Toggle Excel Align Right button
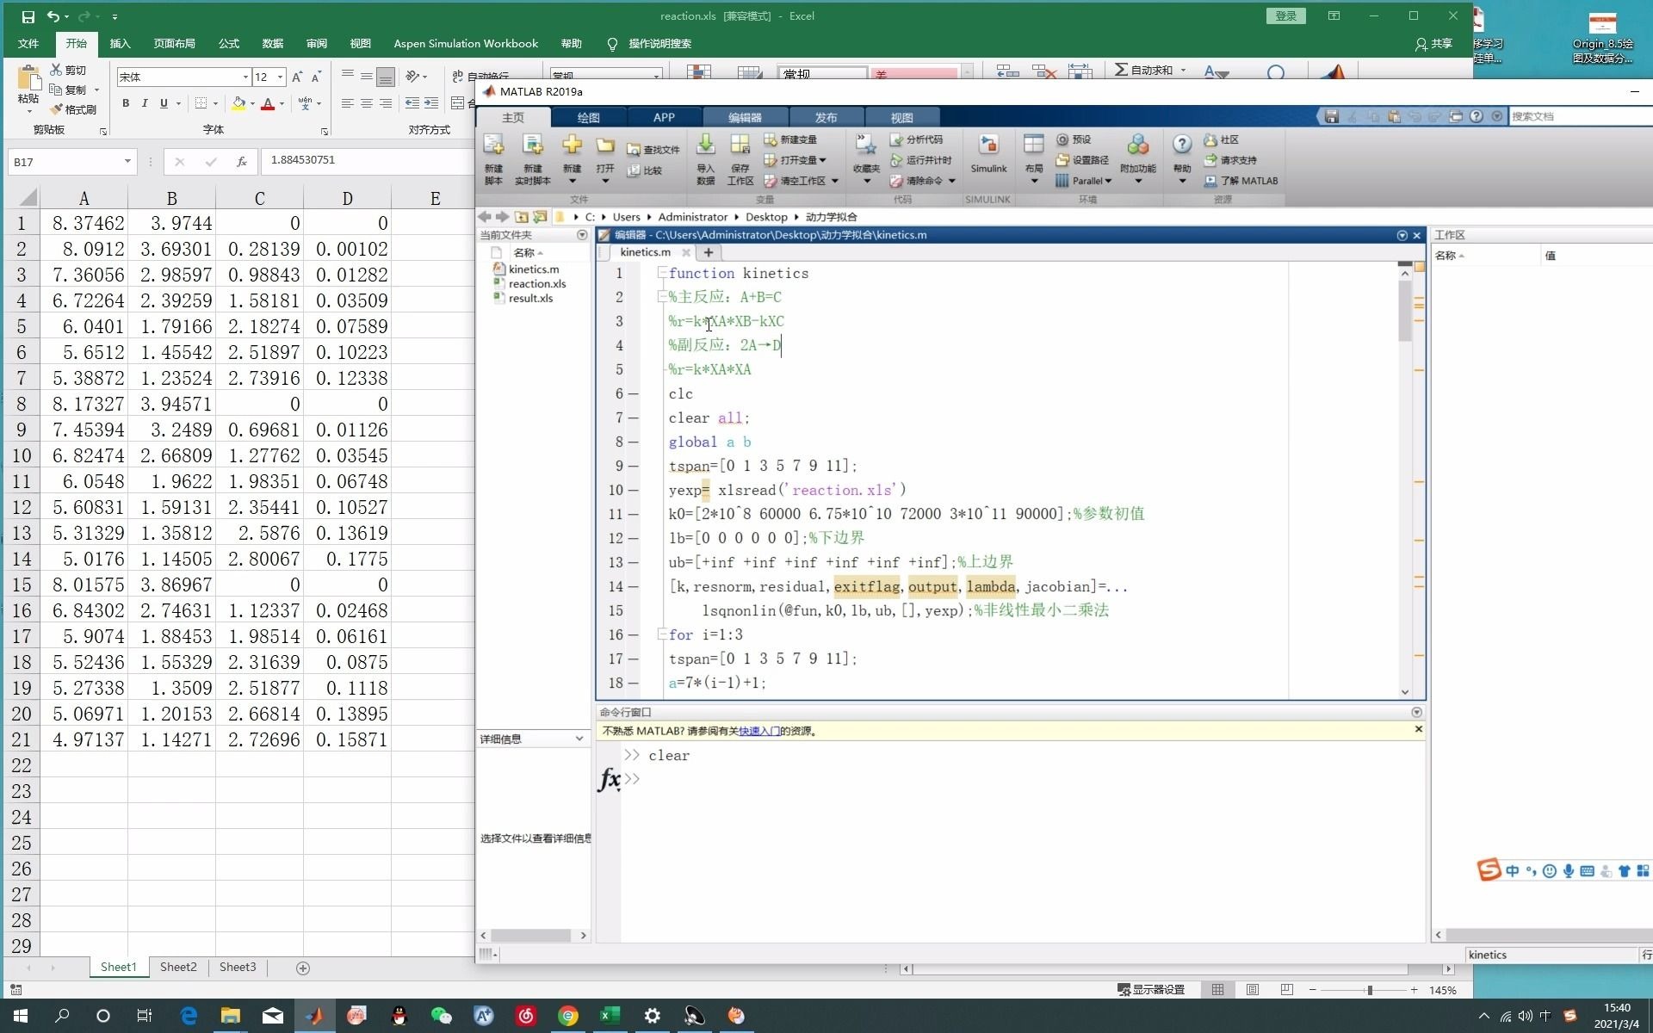 click(x=386, y=103)
